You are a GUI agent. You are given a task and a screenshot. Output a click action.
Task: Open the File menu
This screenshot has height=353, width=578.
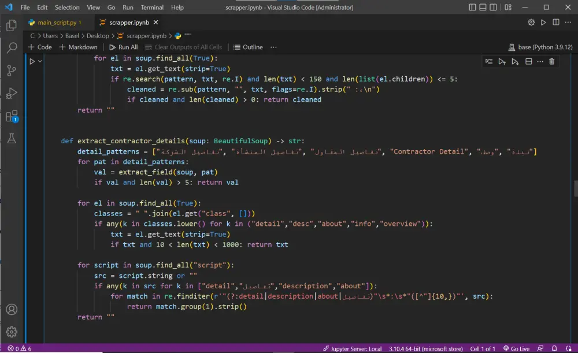tap(25, 8)
